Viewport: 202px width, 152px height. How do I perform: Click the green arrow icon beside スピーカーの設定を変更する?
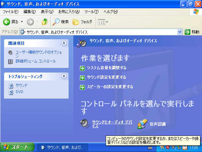tap(82, 87)
